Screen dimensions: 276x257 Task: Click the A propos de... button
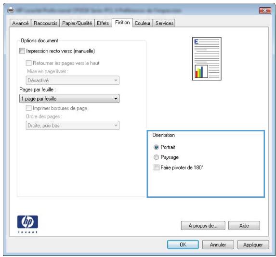[x=203, y=226]
